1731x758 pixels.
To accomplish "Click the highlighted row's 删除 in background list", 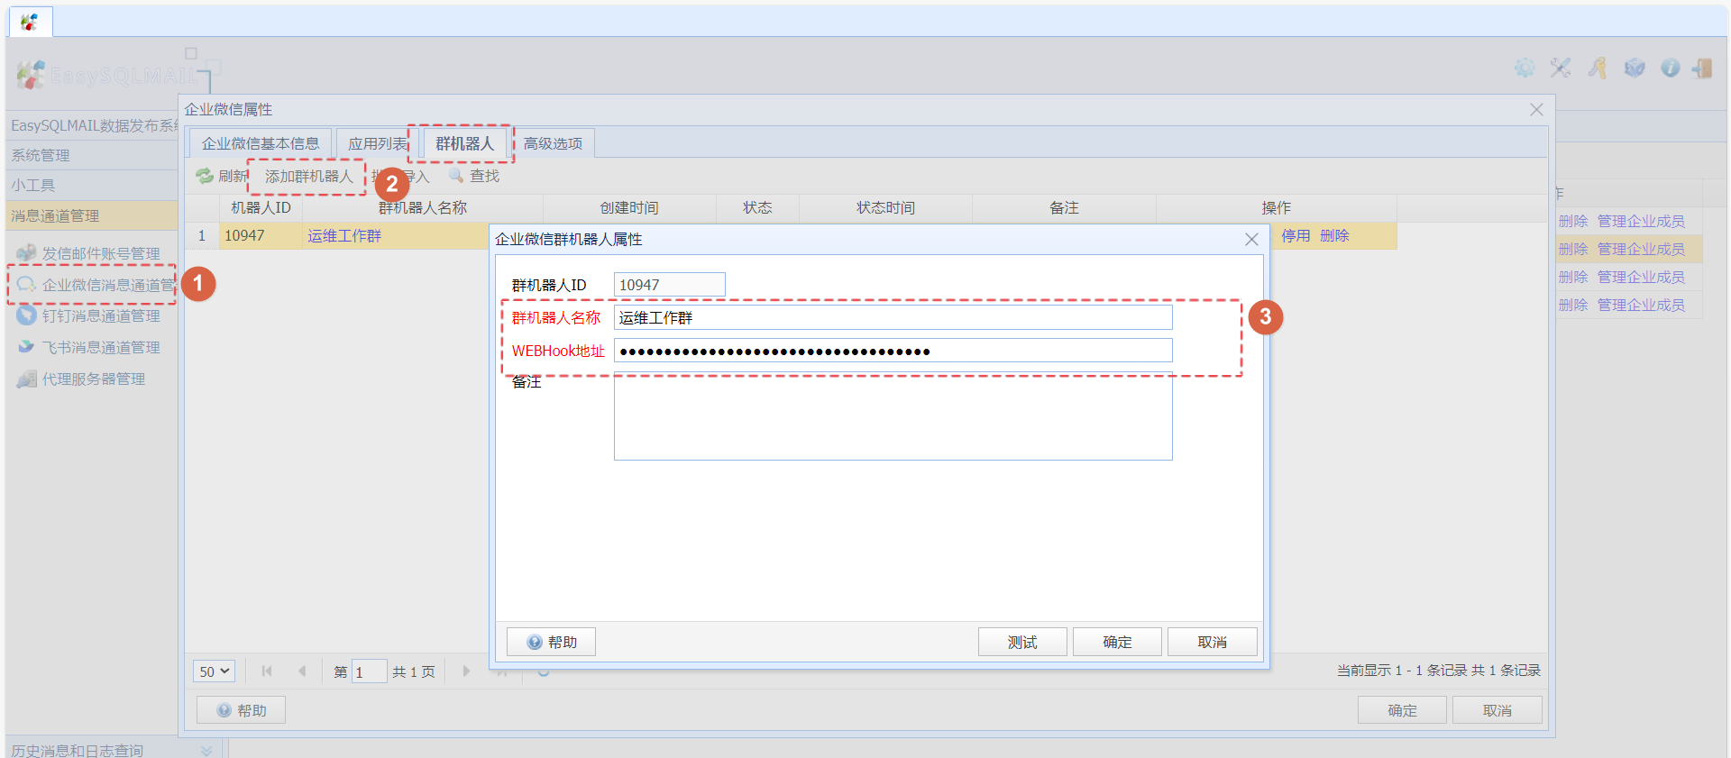I will click(1573, 249).
